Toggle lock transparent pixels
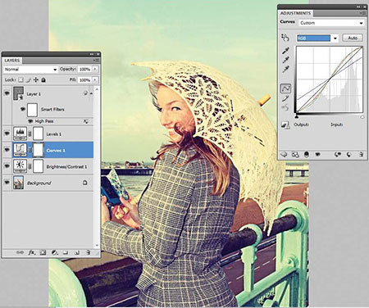369x308 pixels. pyautogui.click(x=20, y=79)
